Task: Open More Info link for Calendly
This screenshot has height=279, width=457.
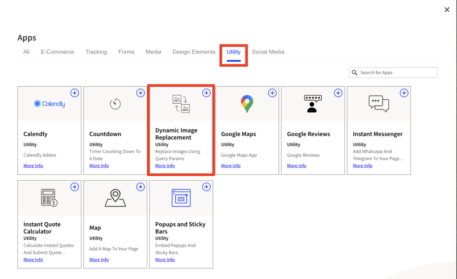Action: coord(33,166)
